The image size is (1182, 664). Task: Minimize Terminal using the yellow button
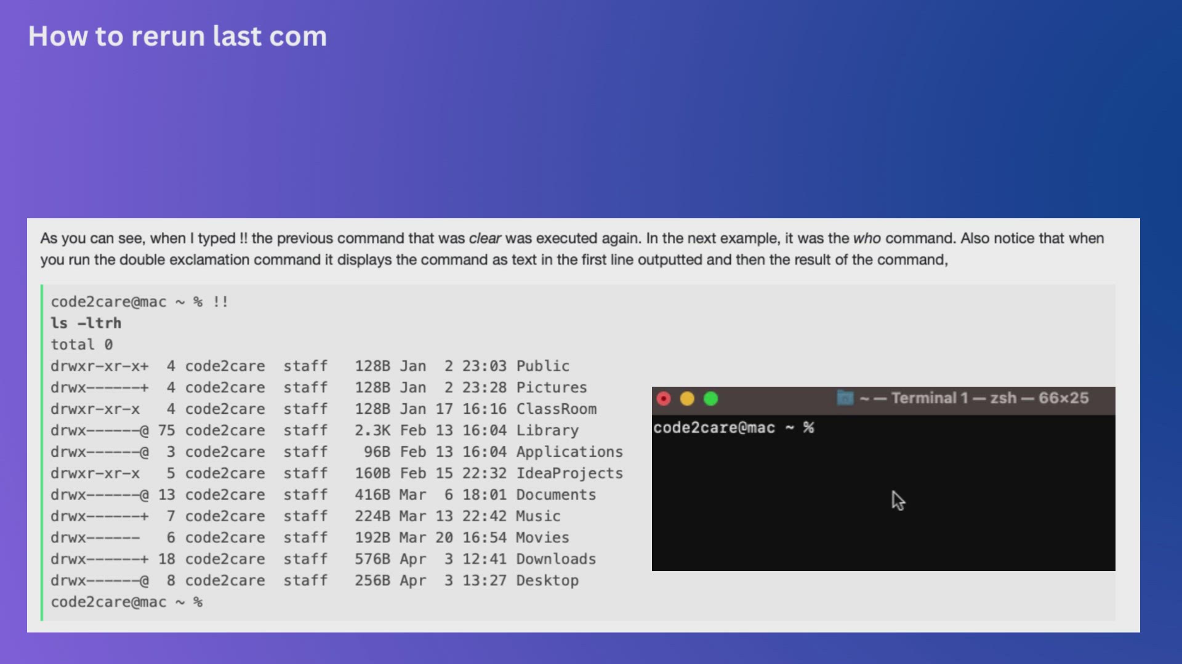click(x=687, y=399)
